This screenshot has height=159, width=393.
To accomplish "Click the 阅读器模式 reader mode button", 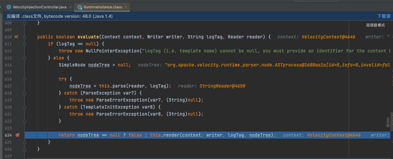I will coord(375,25).
